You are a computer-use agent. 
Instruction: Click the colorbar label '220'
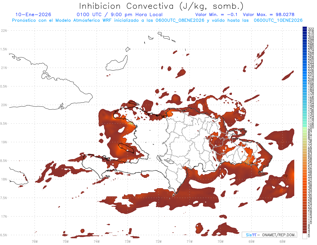311,74
